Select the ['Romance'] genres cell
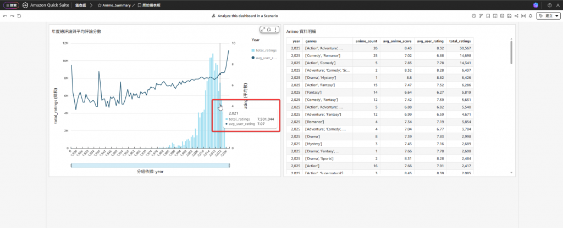This screenshot has width=563, height=228. pyautogui.click(x=328, y=122)
